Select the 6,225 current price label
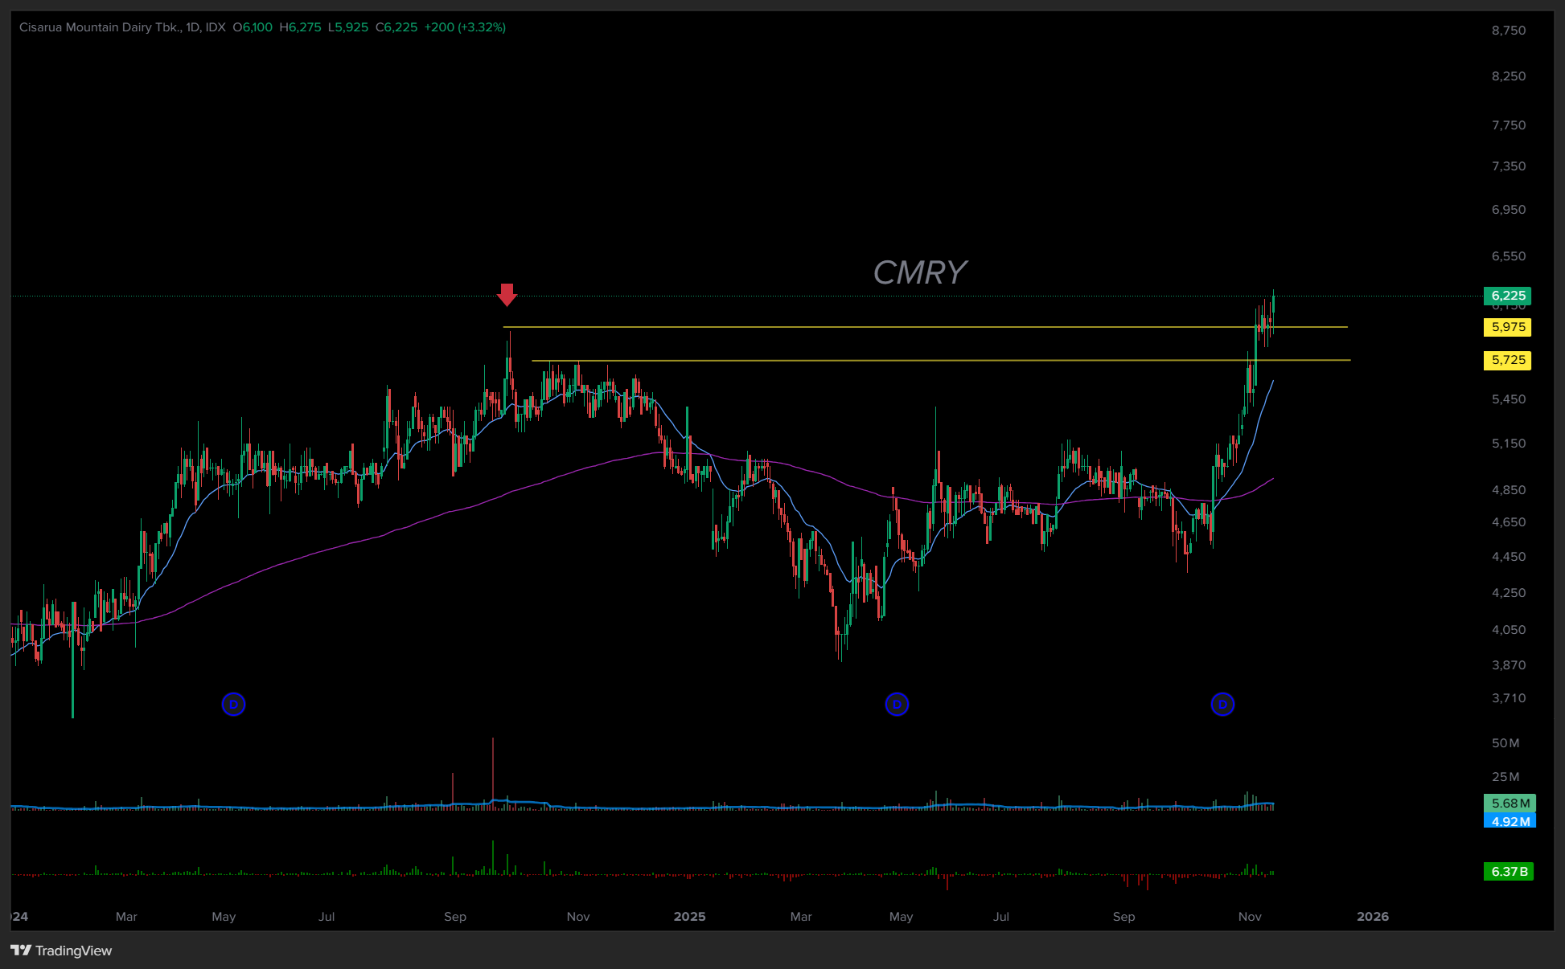The width and height of the screenshot is (1565, 969). point(1507,296)
